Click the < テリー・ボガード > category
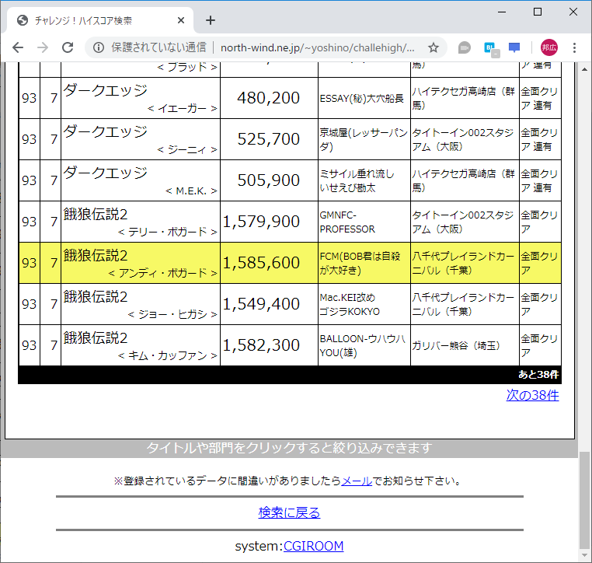Screen dimensions: 592x563 [168, 232]
